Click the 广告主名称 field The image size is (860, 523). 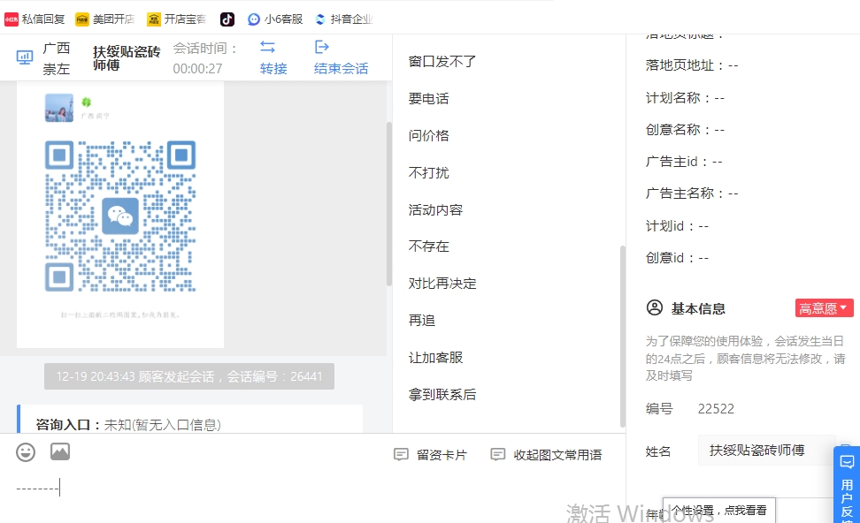coord(692,193)
